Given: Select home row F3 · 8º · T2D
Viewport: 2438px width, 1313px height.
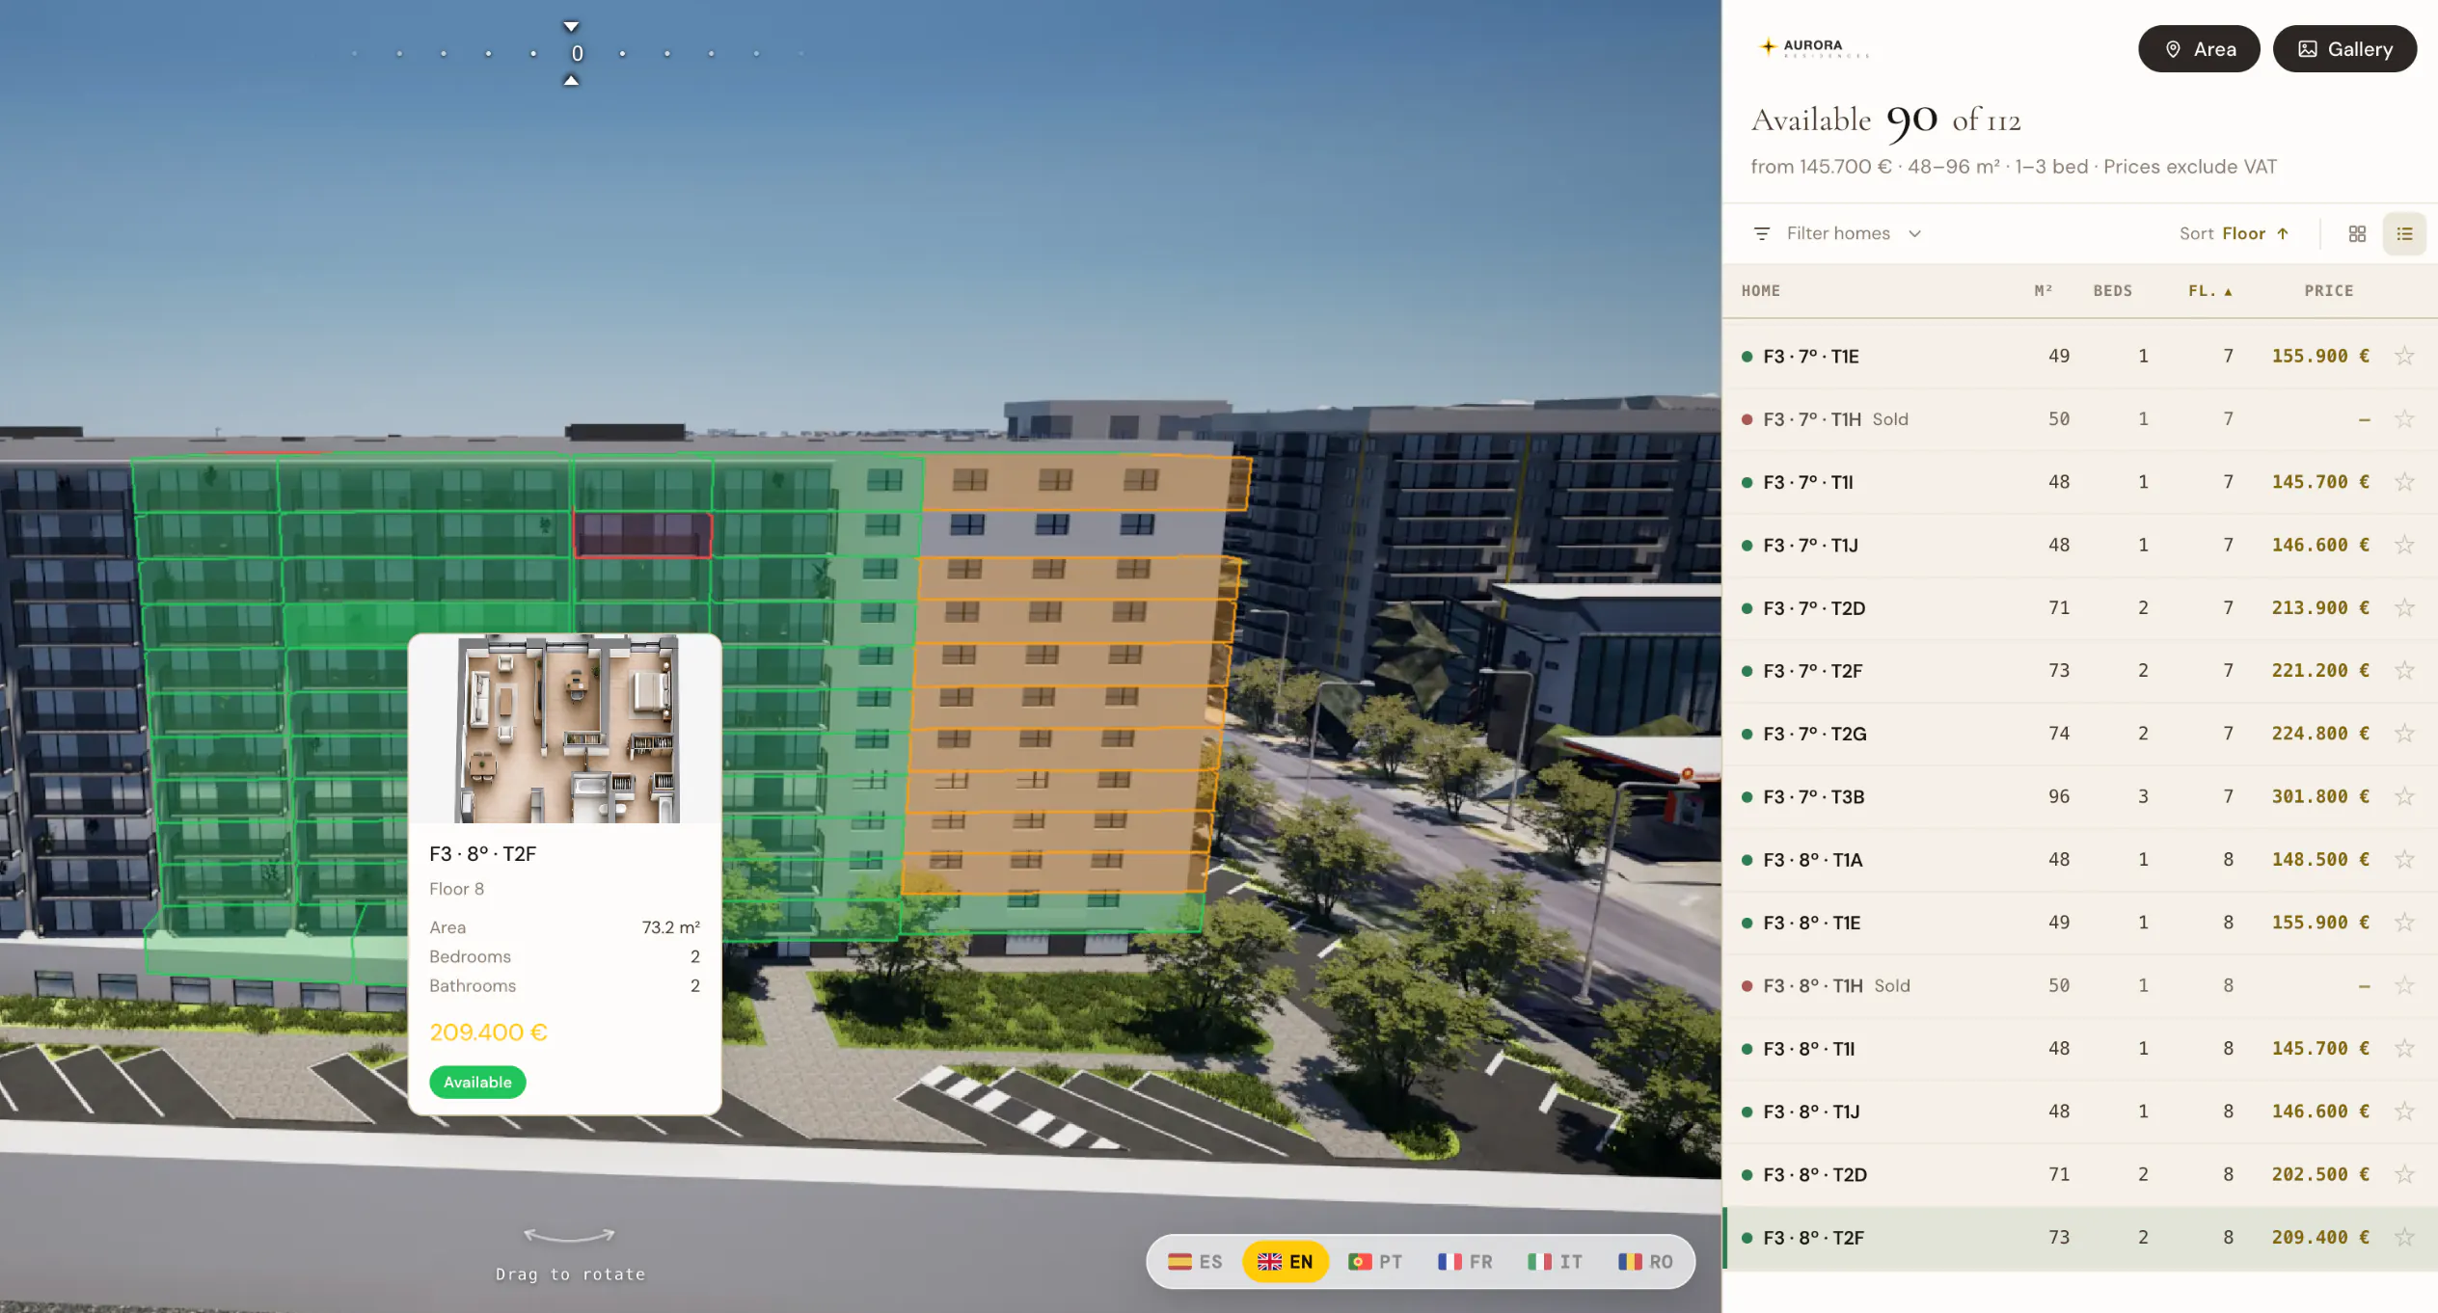Looking at the screenshot, I should click(x=2079, y=1174).
